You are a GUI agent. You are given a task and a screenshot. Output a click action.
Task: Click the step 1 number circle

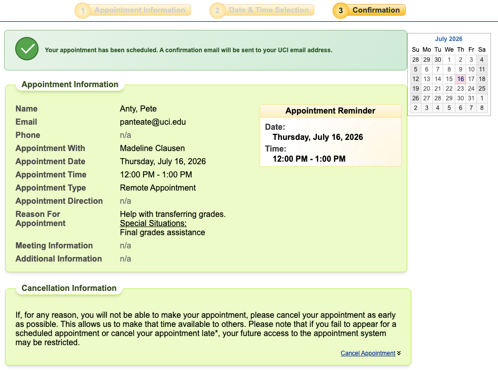[83, 11]
